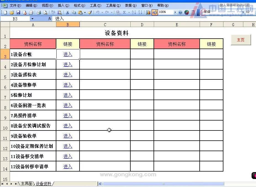Create a new blank workbook
The image size is (256, 187).
6,12
